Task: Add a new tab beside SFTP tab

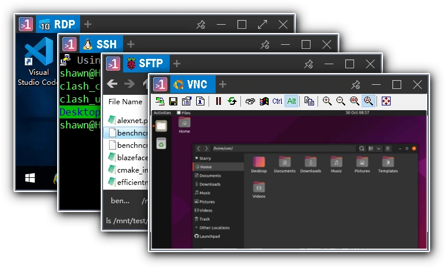Action: (177, 64)
